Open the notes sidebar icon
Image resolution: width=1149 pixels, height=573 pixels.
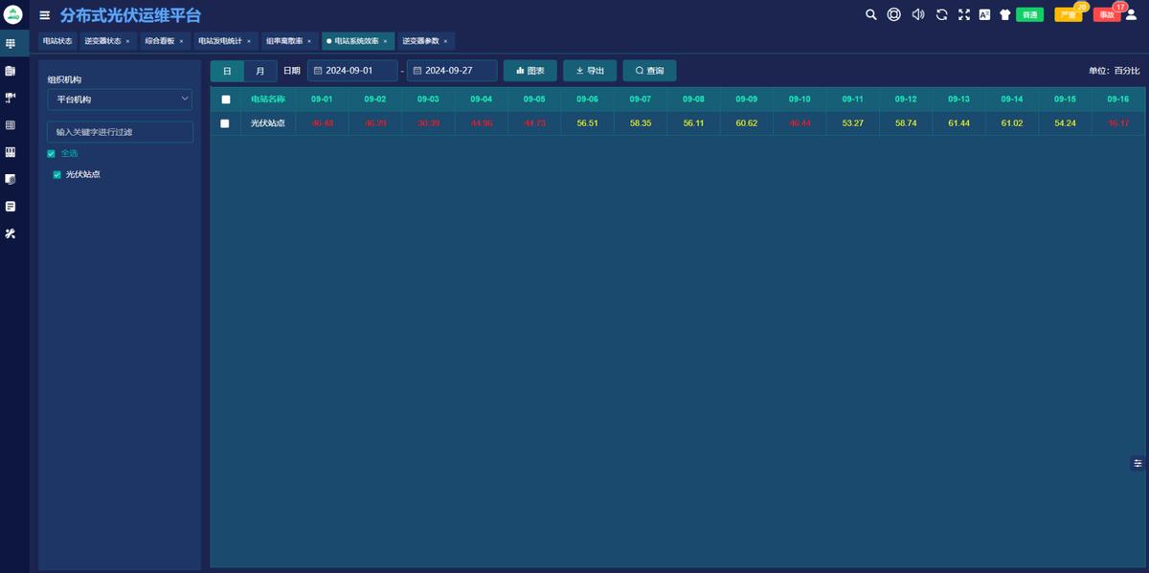coord(11,207)
